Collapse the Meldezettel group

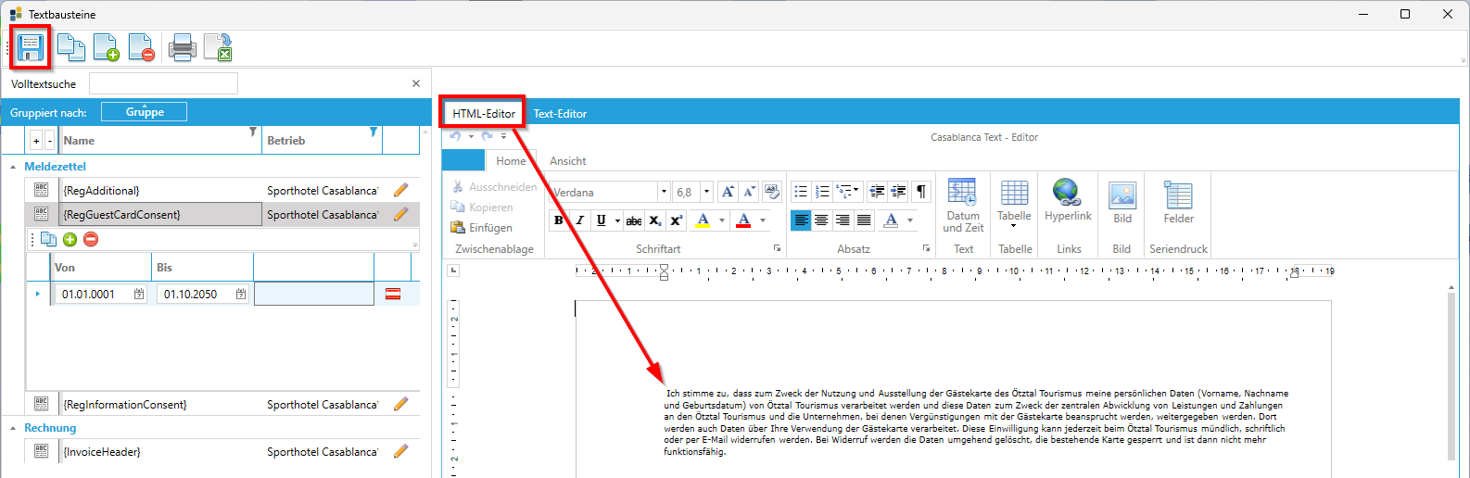coord(13,167)
